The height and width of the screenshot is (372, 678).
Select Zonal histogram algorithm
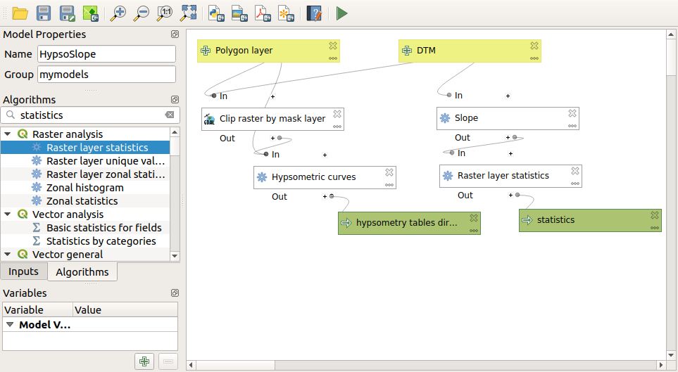click(84, 188)
